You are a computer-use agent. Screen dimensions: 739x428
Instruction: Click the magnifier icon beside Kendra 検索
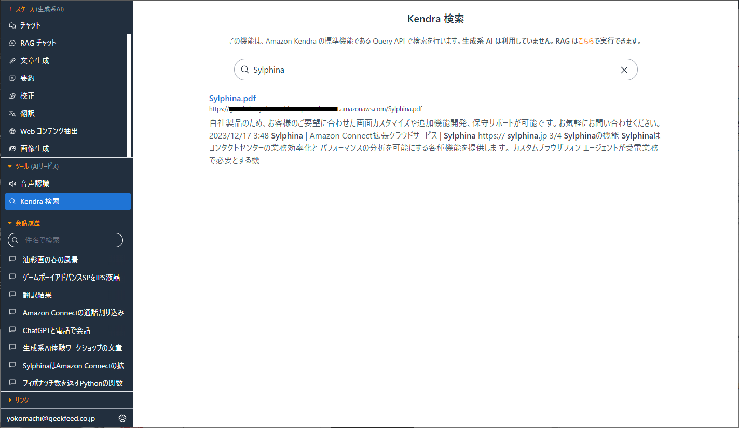click(13, 201)
